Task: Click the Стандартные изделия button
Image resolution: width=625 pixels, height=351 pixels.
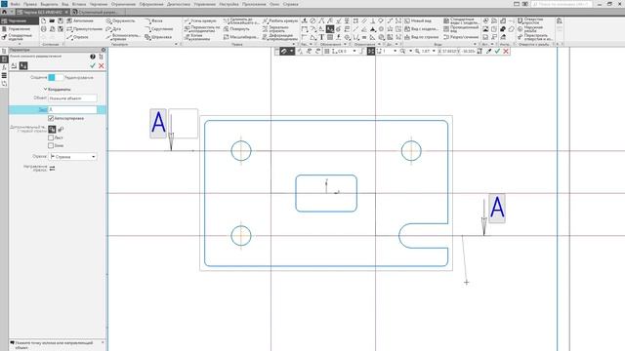Action: pyautogui.click(x=18, y=37)
